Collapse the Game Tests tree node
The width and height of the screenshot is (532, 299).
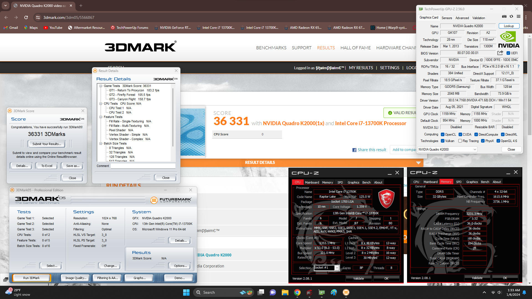click(101, 86)
